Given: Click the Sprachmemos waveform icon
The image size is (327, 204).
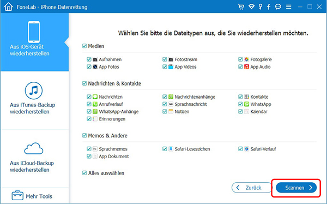Looking at the screenshot, I should tap(95, 149).
